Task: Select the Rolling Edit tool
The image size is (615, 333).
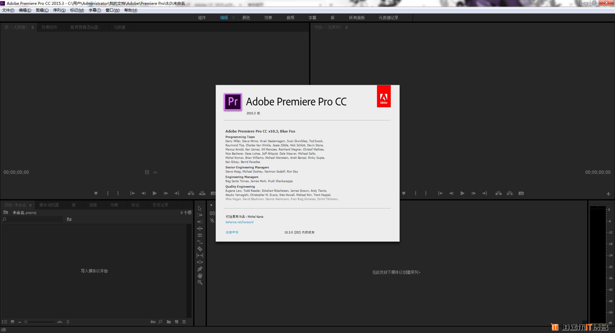Action: tap(200, 235)
